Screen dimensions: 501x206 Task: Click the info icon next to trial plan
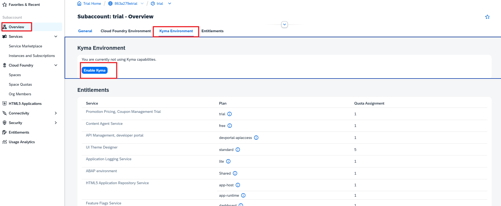230,114
